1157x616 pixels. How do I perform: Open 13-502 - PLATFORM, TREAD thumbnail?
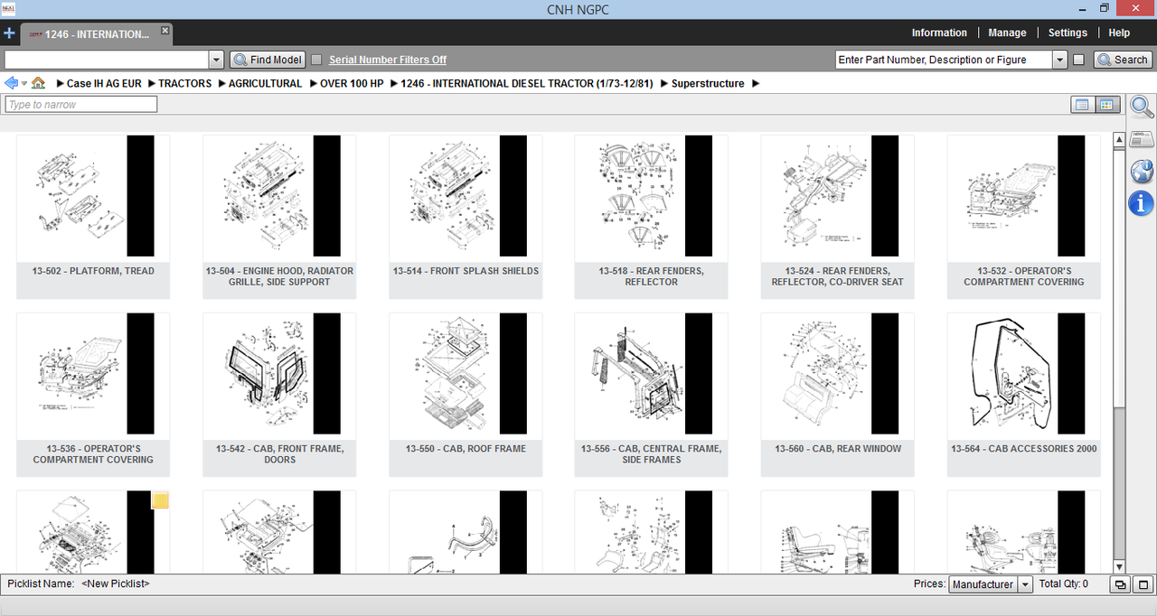tap(93, 217)
